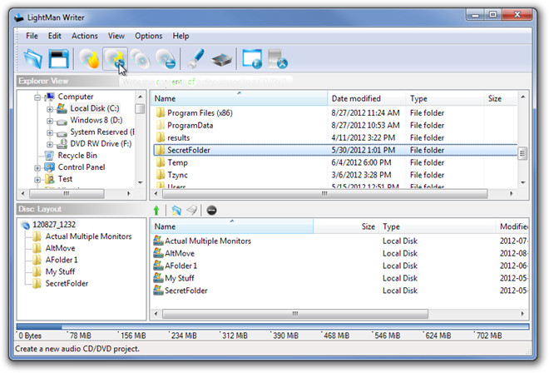Open the File menu
The width and height of the screenshot is (549, 373).
pyautogui.click(x=32, y=36)
